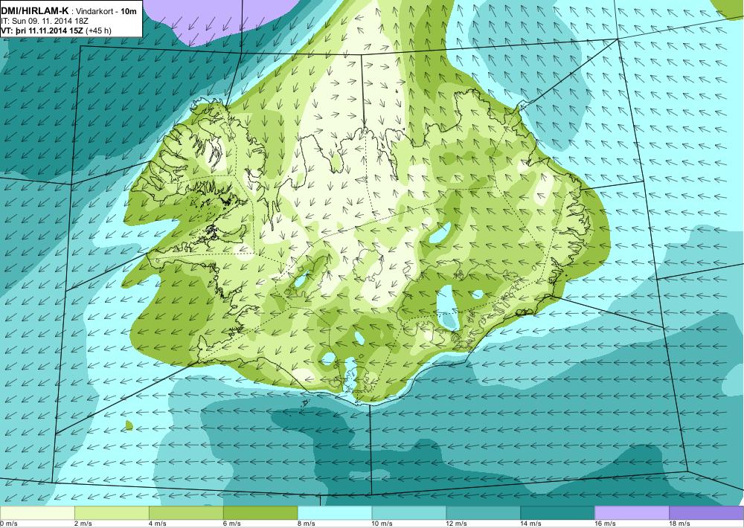This screenshot has width=744, height=528.
Task: Click the "18 m/s" legend label
Action: [x=680, y=524]
